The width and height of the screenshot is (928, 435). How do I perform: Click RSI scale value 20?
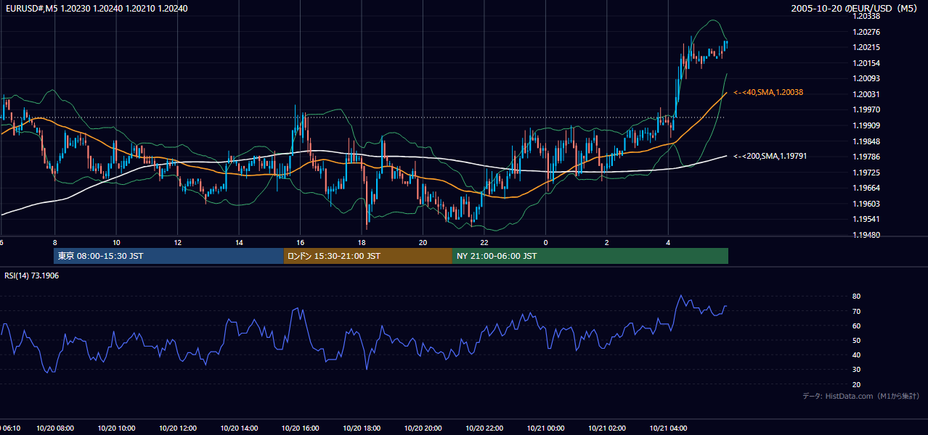click(x=857, y=384)
